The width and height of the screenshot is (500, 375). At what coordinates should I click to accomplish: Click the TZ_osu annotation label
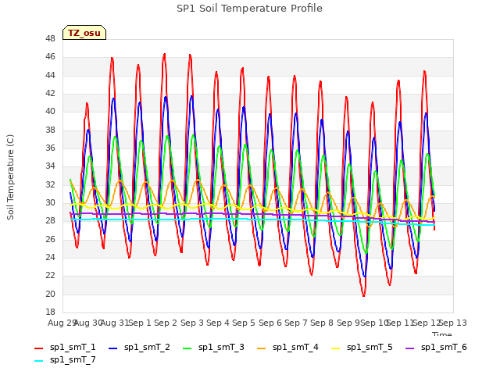click(x=84, y=33)
